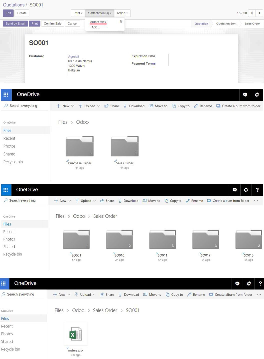Viewport: 264px width, 359px height.
Task: Open the SO010 folder
Action: 119,239
